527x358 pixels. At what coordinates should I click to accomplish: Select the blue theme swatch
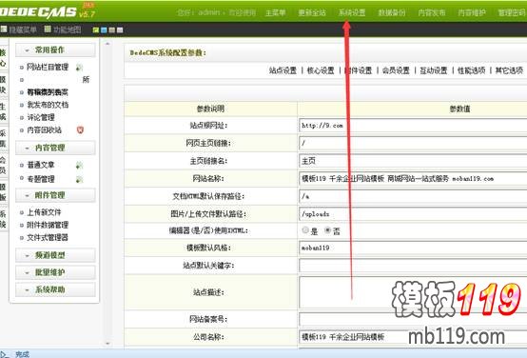click(104, 30)
